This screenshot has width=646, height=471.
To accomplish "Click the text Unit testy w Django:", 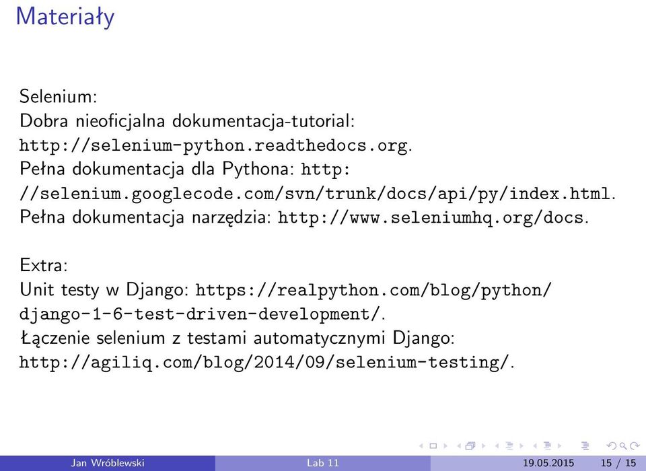I will click(x=104, y=290).
